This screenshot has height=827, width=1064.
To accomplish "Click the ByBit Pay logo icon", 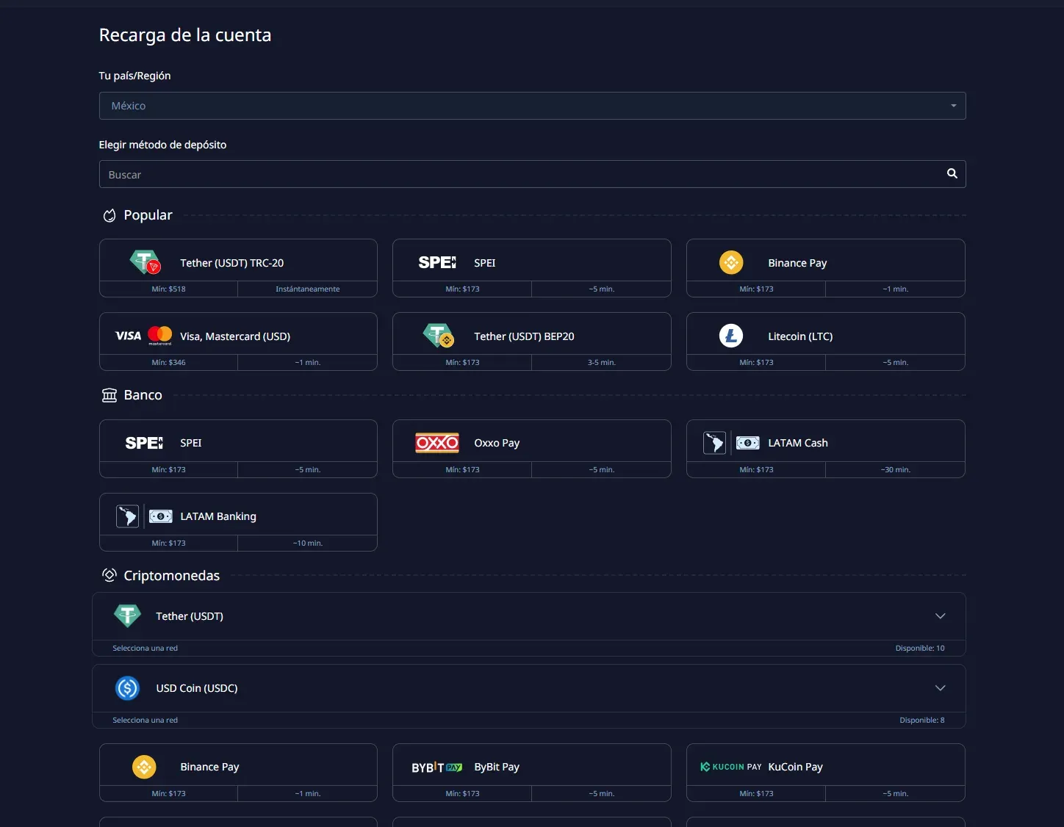I will click(437, 767).
